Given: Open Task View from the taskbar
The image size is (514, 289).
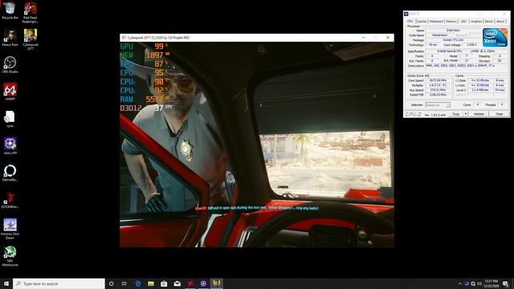Looking at the screenshot, I should 124,283.
